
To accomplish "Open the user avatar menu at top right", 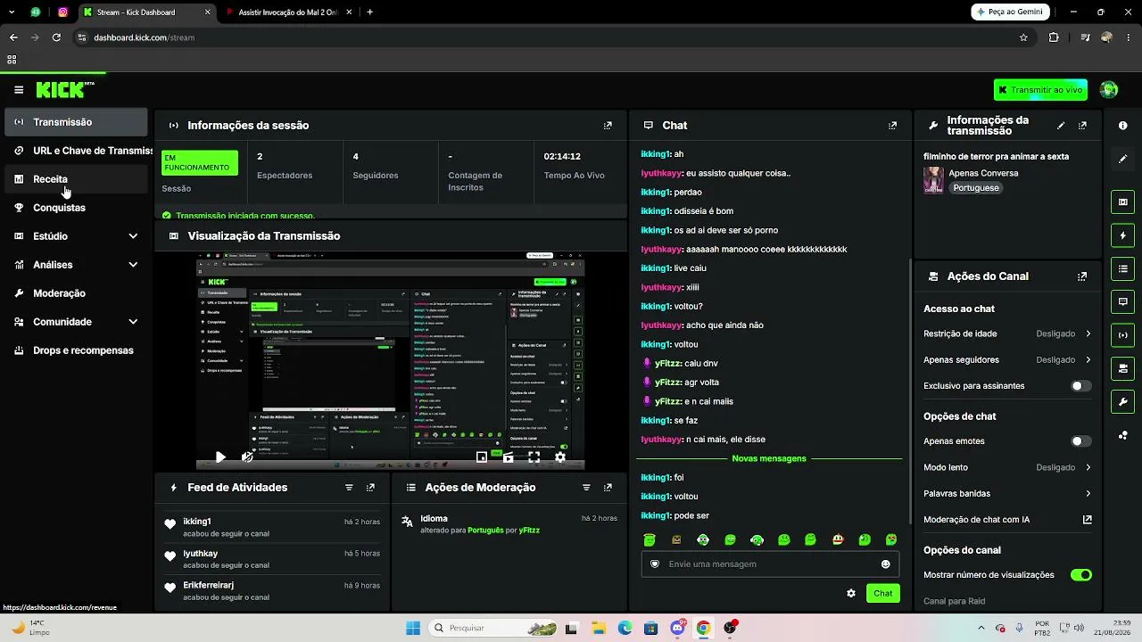I will [1109, 90].
